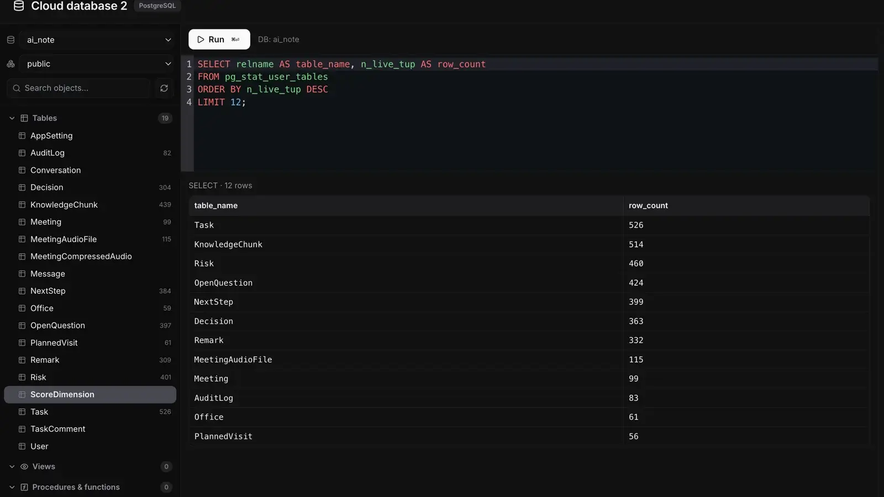This screenshot has width=884, height=497.
Task: Click the PostgreSQL badge in the header
Action: pyautogui.click(x=157, y=6)
